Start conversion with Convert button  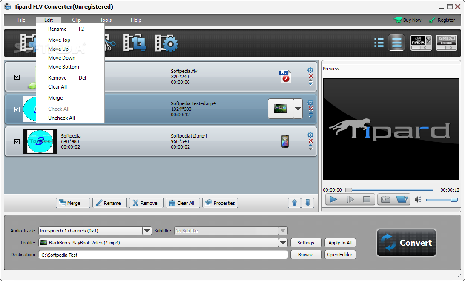point(406,243)
